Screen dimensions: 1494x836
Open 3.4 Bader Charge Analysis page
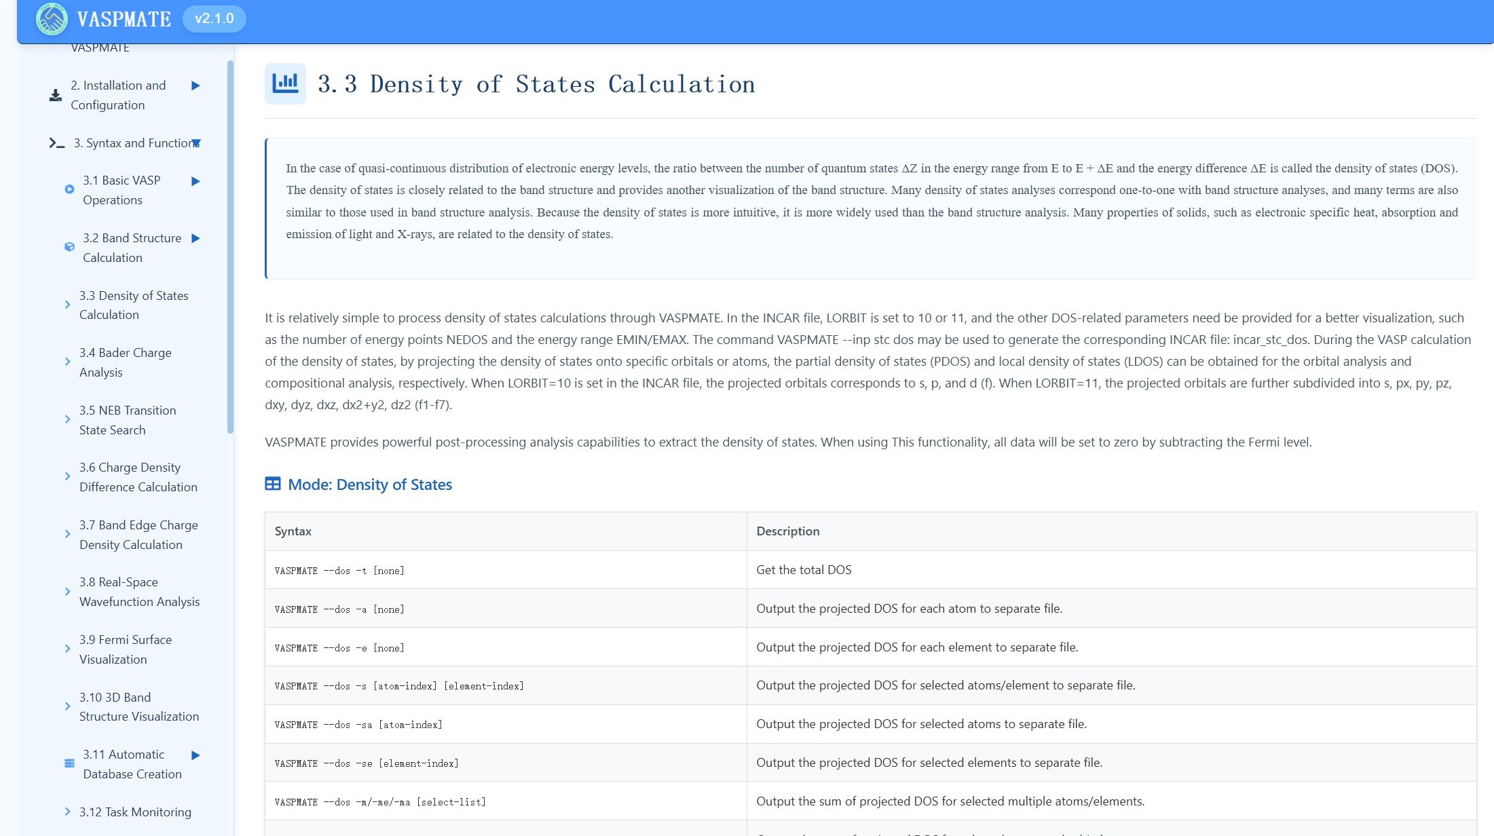(x=125, y=362)
